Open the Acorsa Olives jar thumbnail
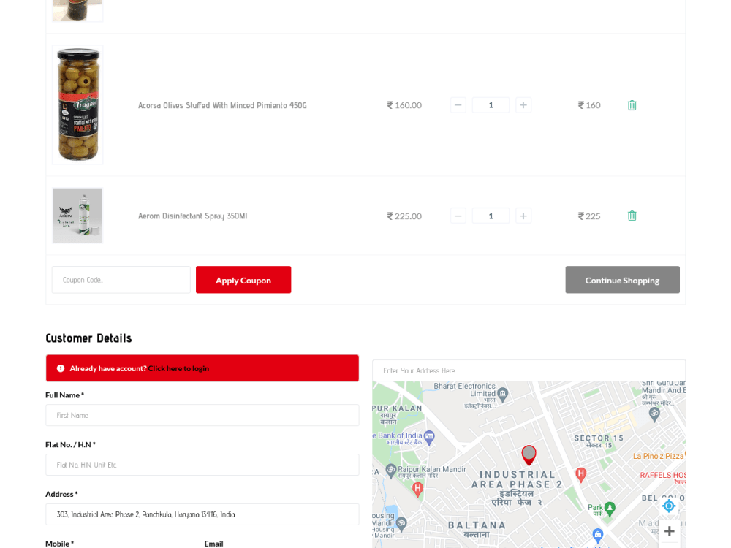 [x=77, y=104]
